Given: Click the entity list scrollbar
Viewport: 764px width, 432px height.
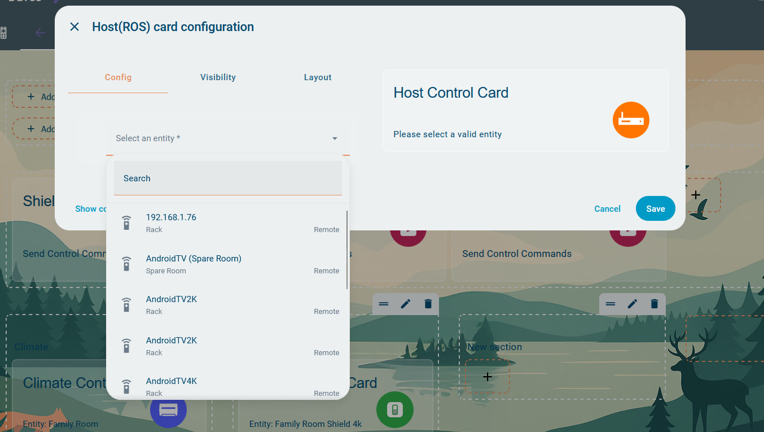Looking at the screenshot, I should (x=347, y=250).
